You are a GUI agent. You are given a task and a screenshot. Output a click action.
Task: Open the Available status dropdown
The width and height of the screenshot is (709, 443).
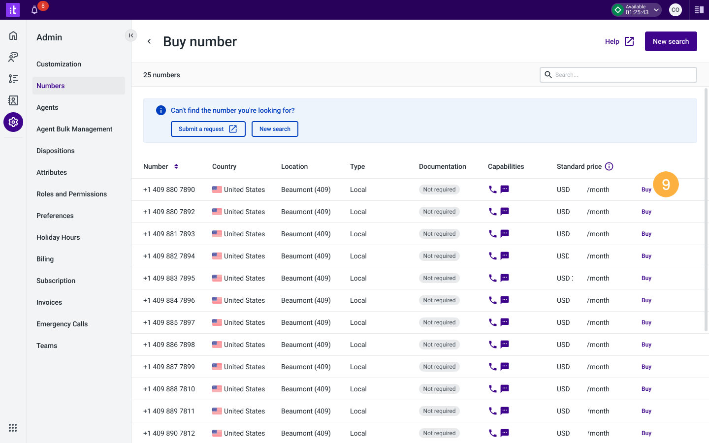[x=636, y=9]
